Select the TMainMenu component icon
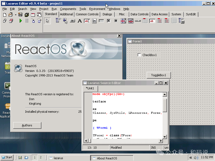215x161 pixels. [58, 21]
